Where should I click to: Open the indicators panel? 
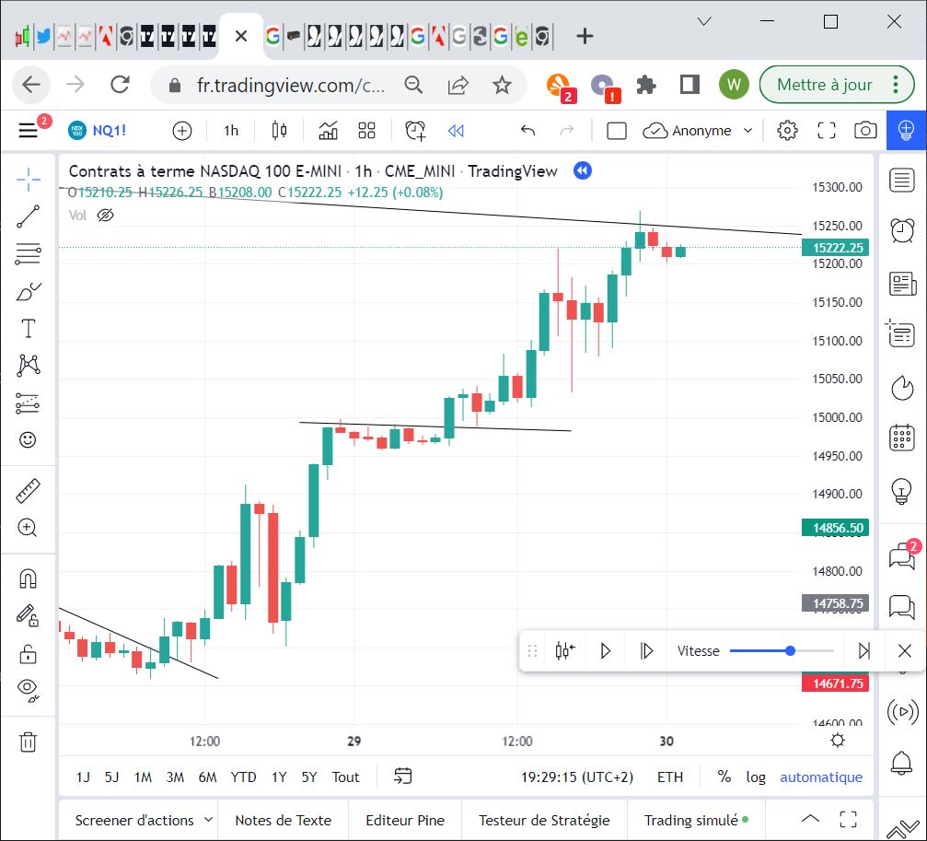(x=328, y=131)
